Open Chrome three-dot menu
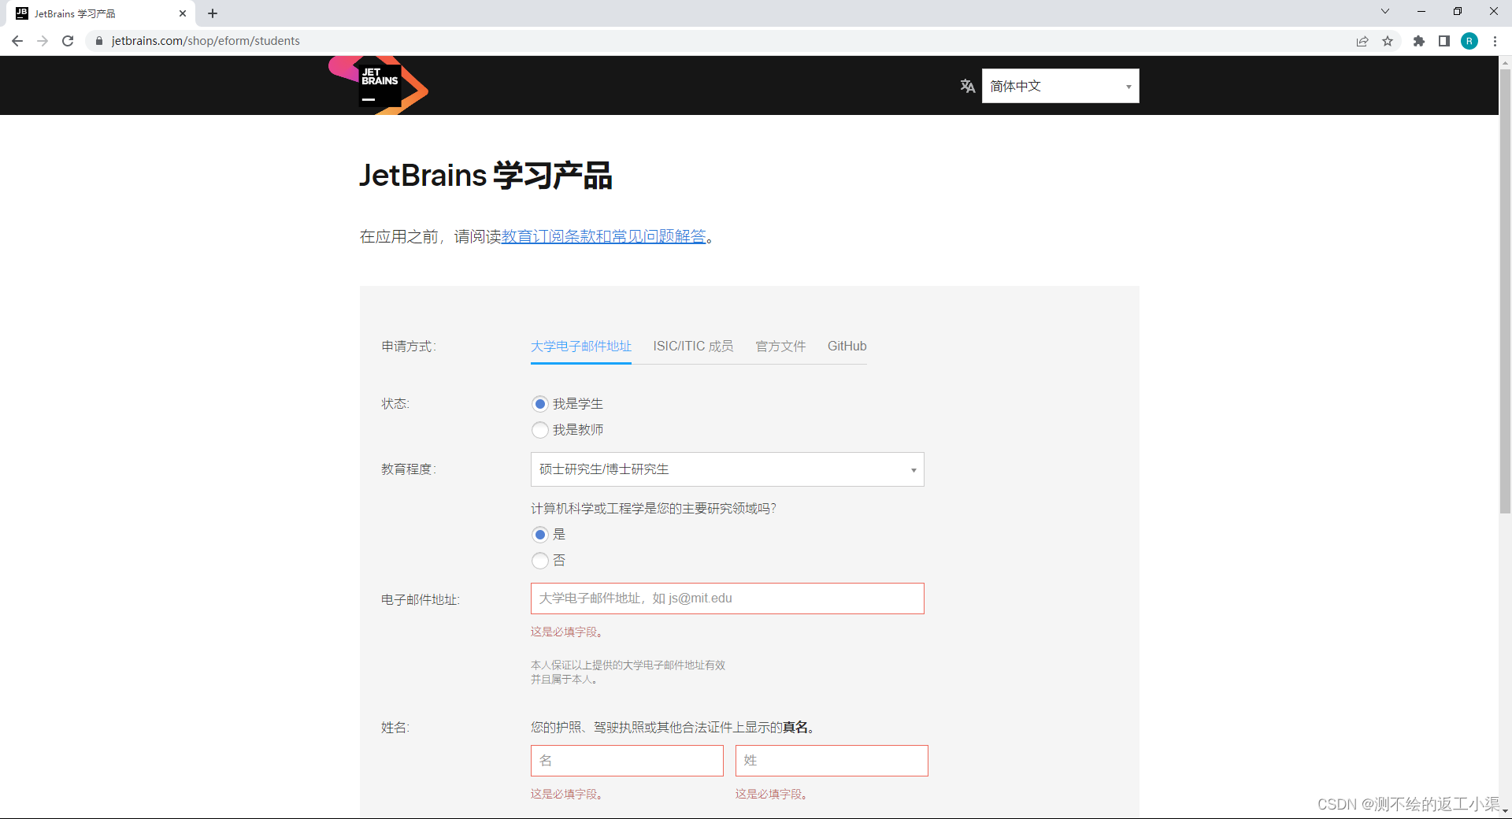Viewport: 1512px width, 819px height. (x=1495, y=41)
